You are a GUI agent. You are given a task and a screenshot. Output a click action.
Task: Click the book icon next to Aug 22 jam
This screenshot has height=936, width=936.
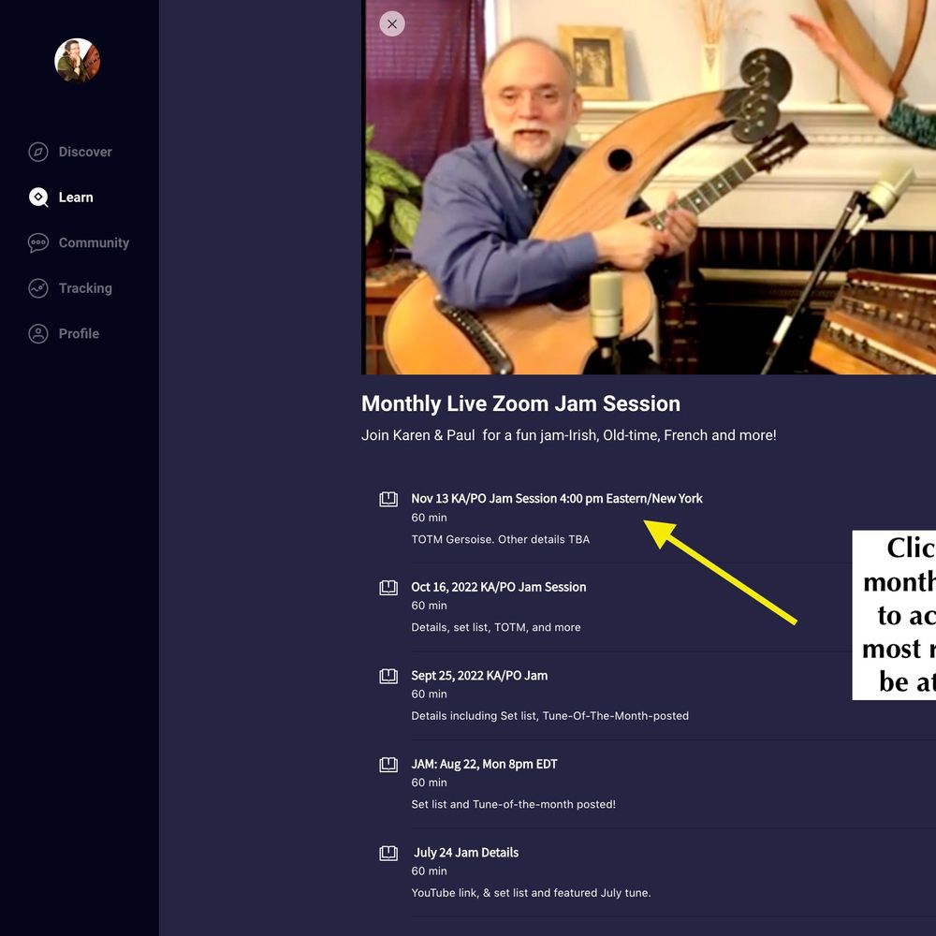pyautogui.click(x=388, y=765)
